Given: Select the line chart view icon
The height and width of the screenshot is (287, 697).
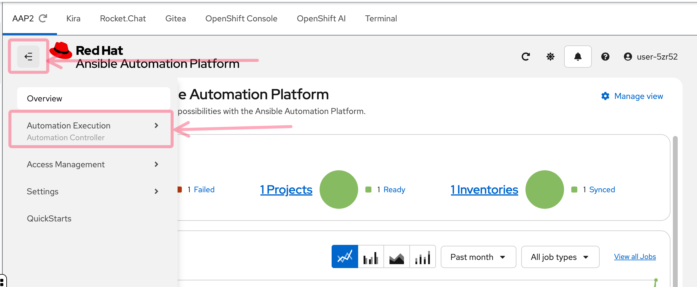Looking at the screenshot, I should click(x=345, y=257).
